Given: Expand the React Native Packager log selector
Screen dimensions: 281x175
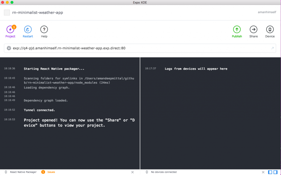Looking at the screenshot, I should [x=6, y=172].
